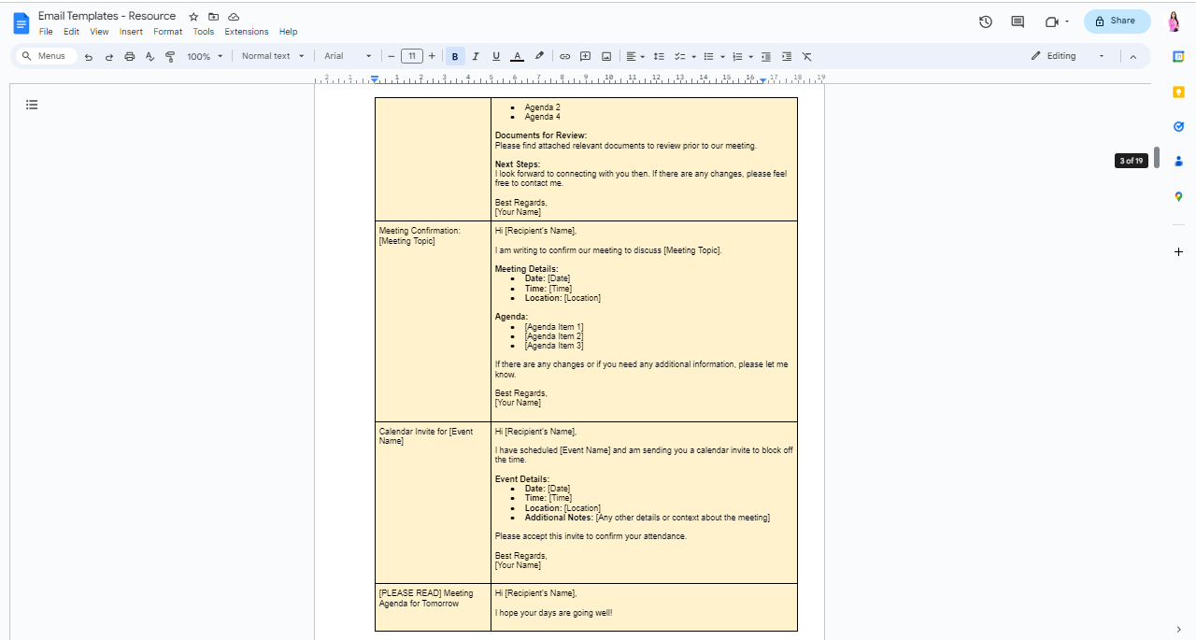
Task: Open the View menu
Action: click(99, 32)
